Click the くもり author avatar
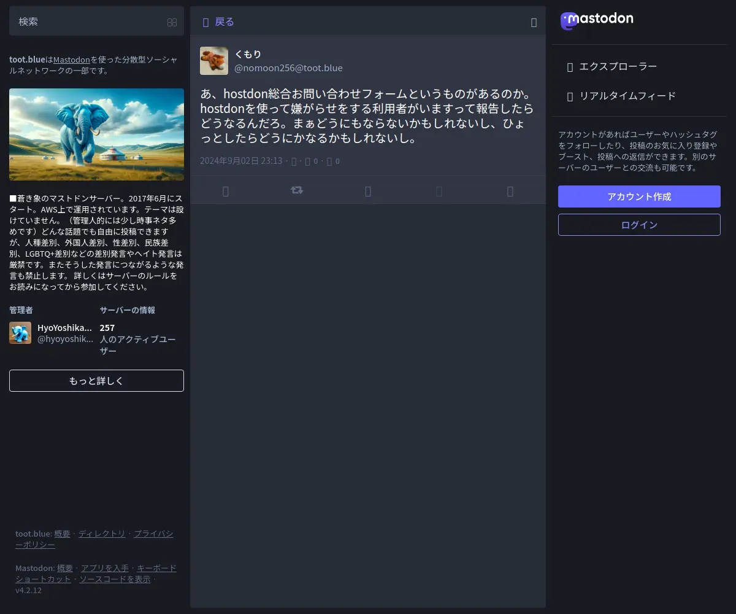The image size is (736, 614). pyautogui.click(x=214, y=61)
